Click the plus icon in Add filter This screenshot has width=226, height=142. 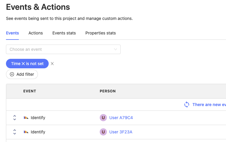12,74
